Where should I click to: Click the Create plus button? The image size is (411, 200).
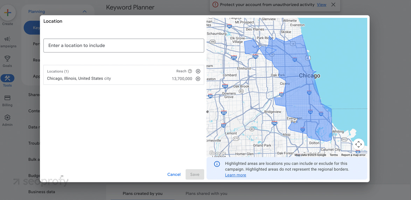(8, 13)
